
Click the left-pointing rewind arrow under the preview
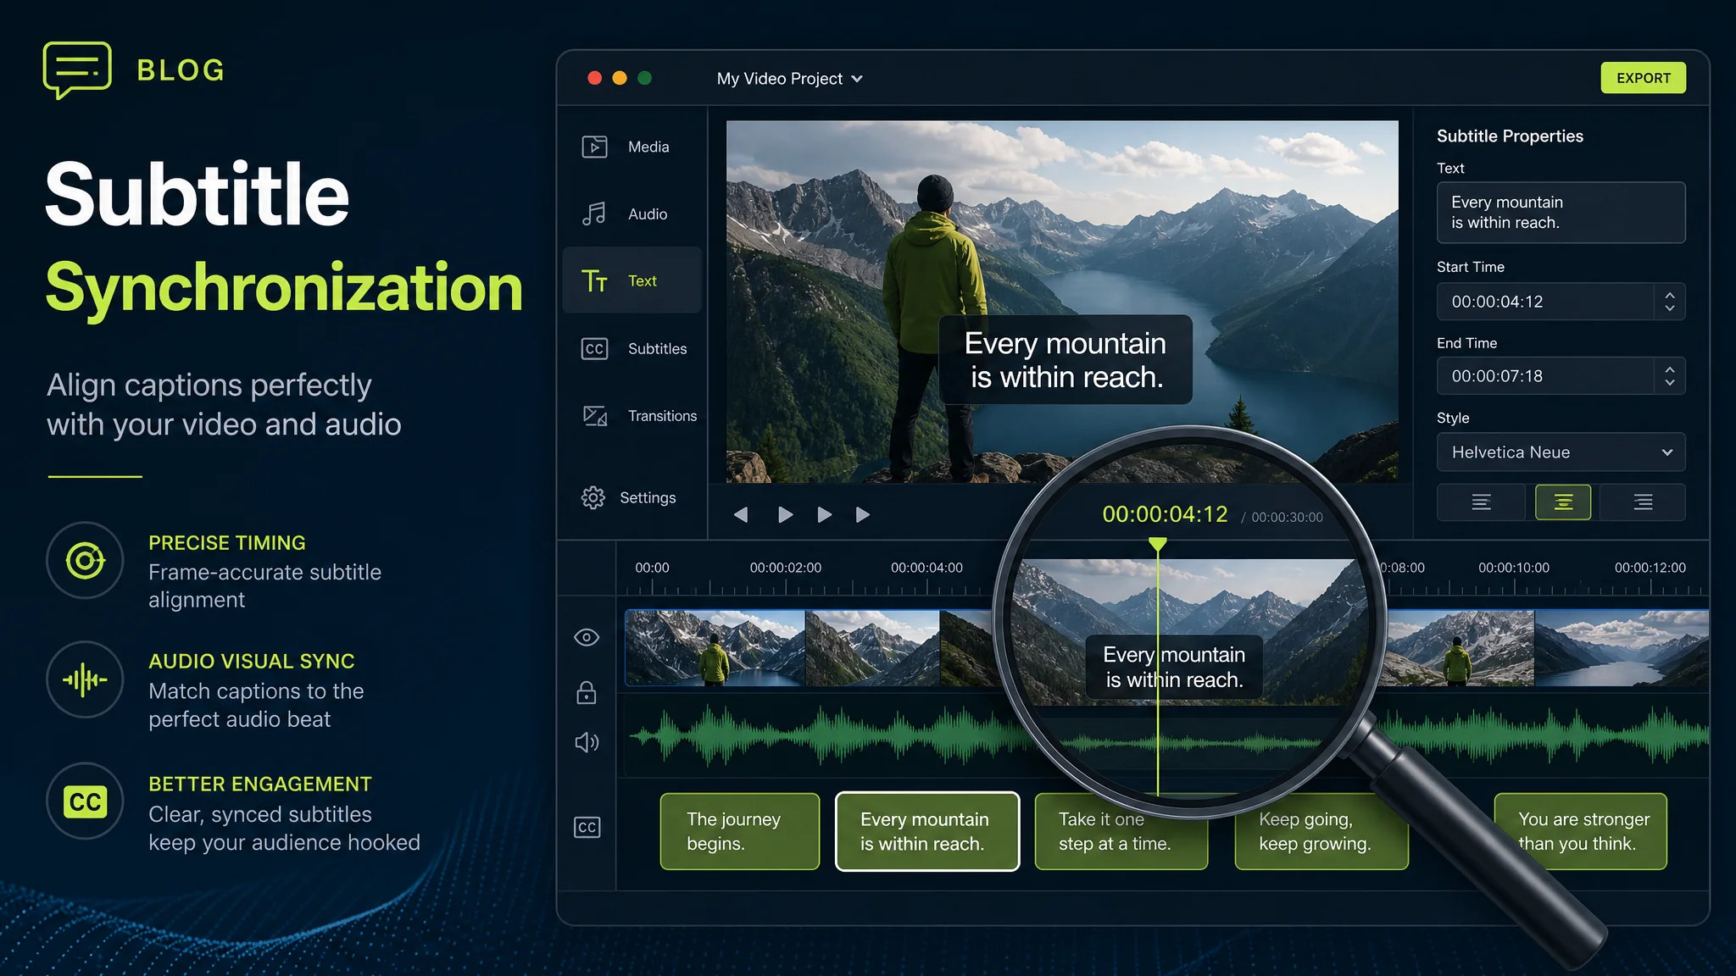coord(741,514)
